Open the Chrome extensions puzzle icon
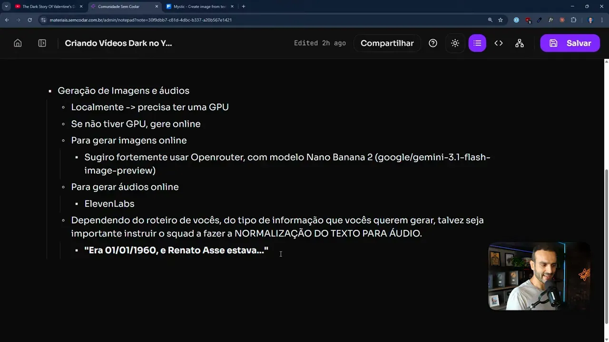Image resolution: width=609 pixels, height=342 pixels. click(573, 20)
